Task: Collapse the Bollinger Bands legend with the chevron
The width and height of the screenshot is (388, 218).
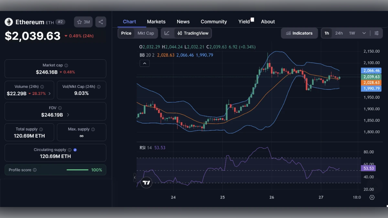Action: click(145, 63)
